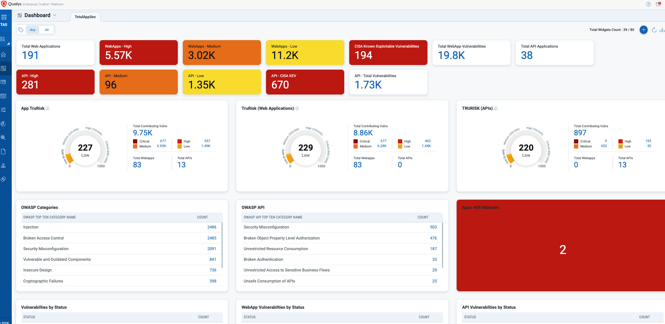Image resolution: width=665 pixels, height=324 pixels.
Task: Open the code-window API sidebar icon
Action: [4, 96]
